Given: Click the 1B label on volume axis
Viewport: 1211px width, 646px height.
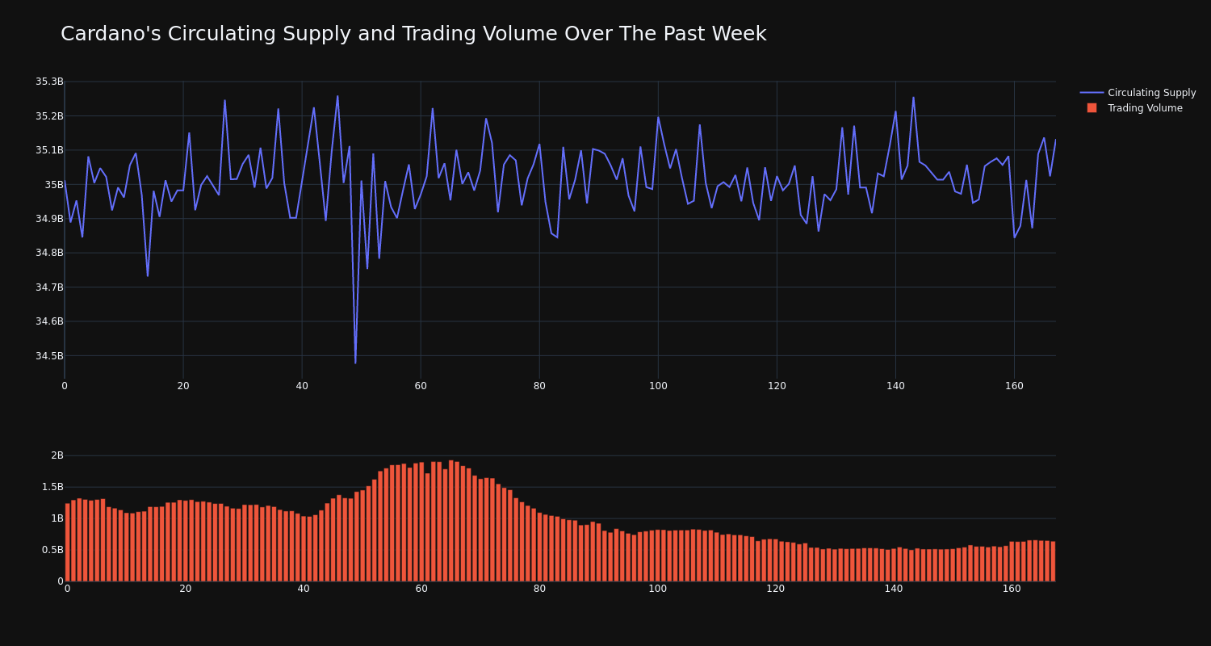Looking at the screenshot, I should (57, 518).
